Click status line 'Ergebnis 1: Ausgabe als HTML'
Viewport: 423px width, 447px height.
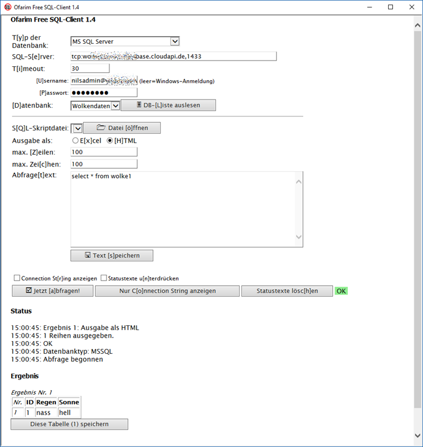(x=75, y=328)
